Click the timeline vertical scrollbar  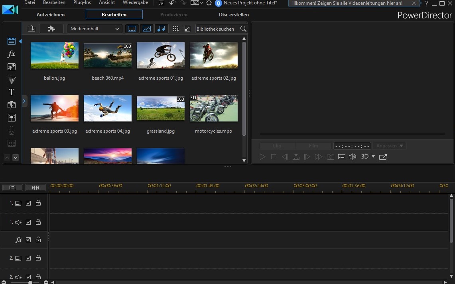tap(451, 220)
